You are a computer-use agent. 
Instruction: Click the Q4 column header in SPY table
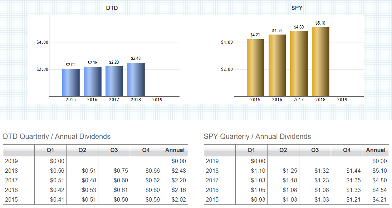(x=347, y=150)
